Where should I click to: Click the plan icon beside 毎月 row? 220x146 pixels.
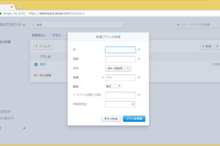(36, 64)
